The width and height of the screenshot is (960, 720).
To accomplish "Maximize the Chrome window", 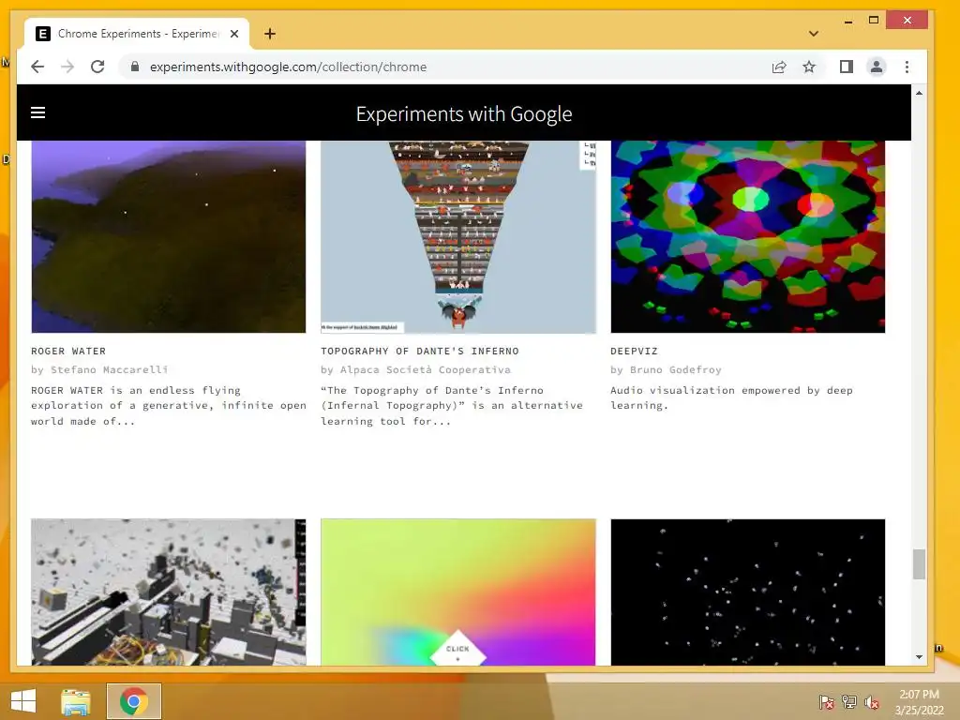I will click(x=874, y=21).
